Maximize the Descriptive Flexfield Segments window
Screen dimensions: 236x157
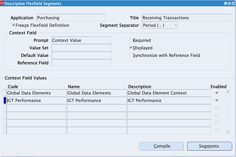pos(229,4)
